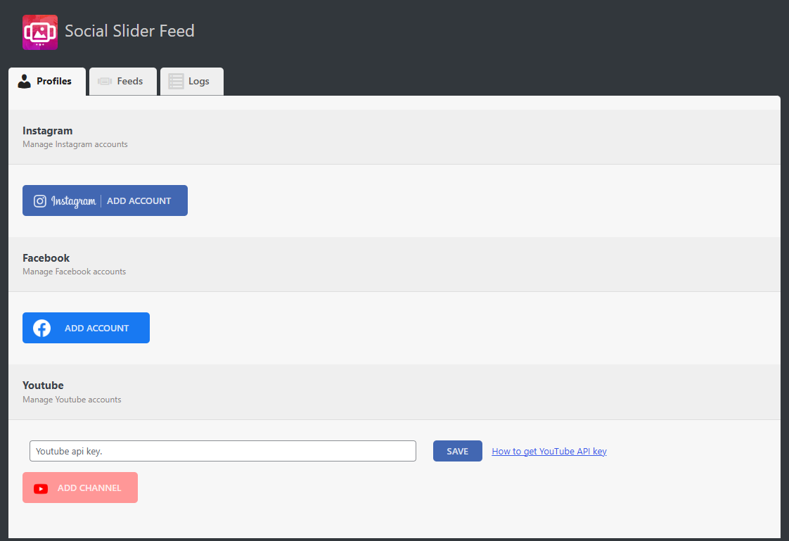The width and height of the screenshot is (789, 541).
Task: Open the How to get YouTube API key link
Action: [x=549, y=451]
